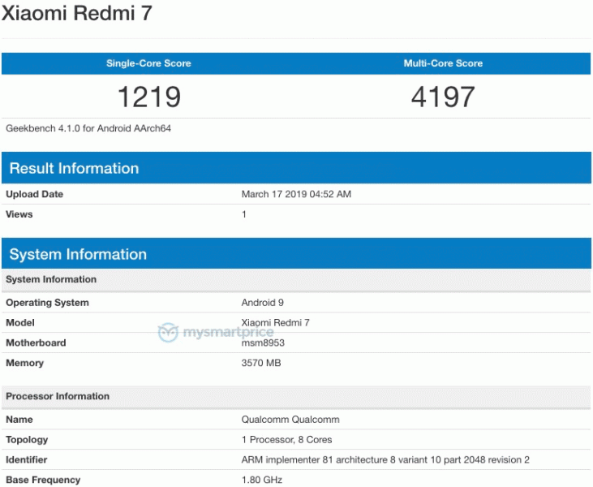Screen dimensions: 593x487
Task: Click the Xiaomi Redmi 7 page title
Action: pos(76,14)
